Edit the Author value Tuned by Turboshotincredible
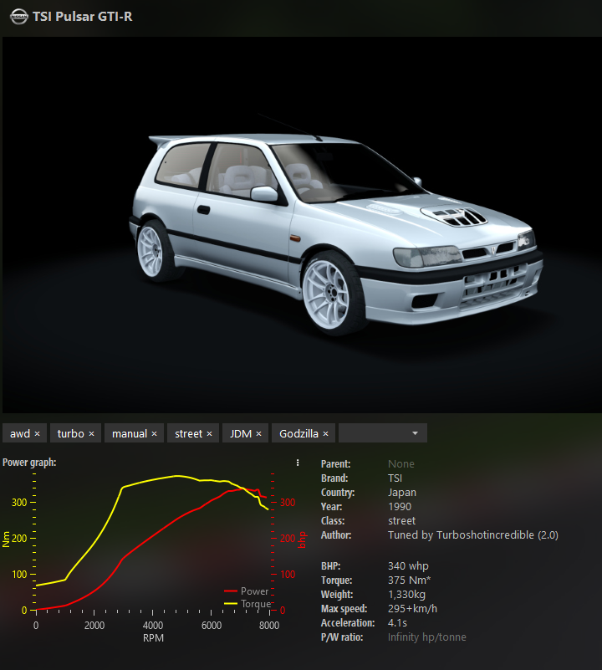The width and height of the screenshot is (602, 670). [473, 535]
